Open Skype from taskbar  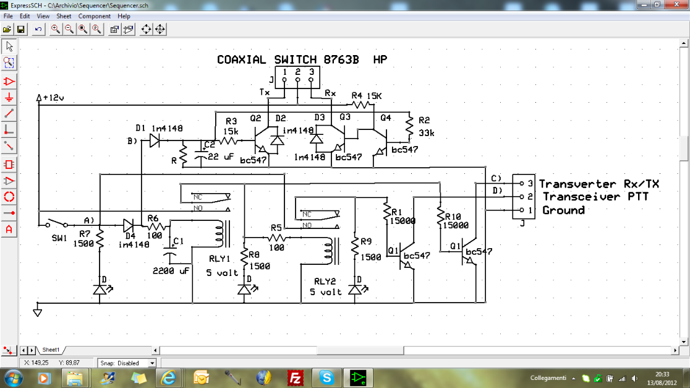326,378
